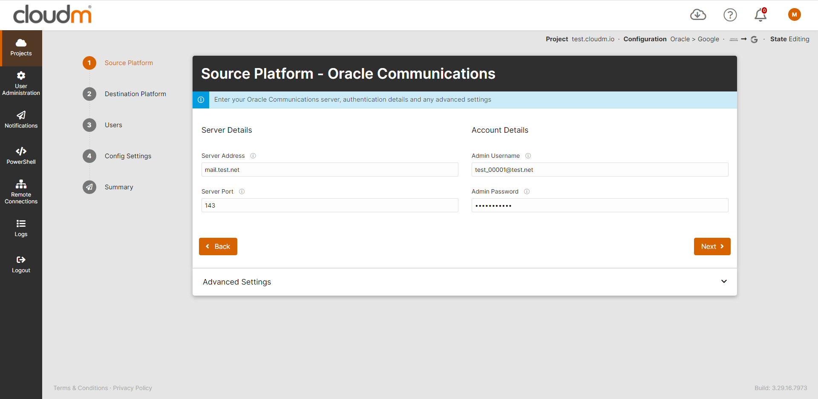The height and width of the screenshot is (399, 818).
Task: Click step 4 circle for Config Settings
Action: point(89,156)
